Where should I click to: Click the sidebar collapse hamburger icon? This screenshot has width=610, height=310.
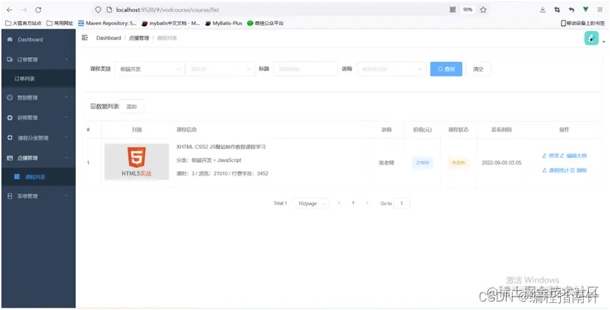point(84,38)
